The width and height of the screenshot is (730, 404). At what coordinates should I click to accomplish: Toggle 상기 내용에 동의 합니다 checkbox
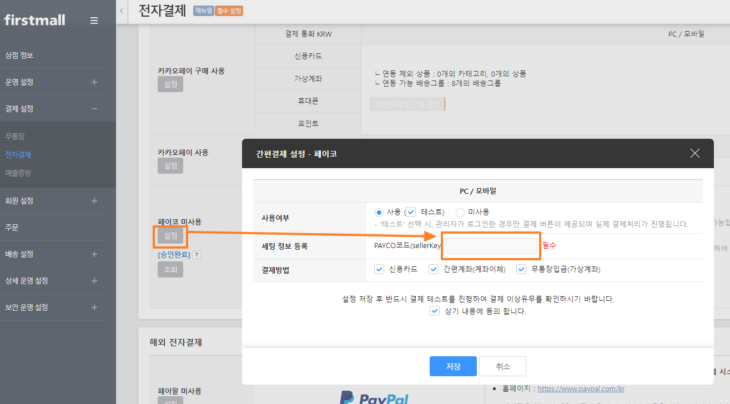435,311
